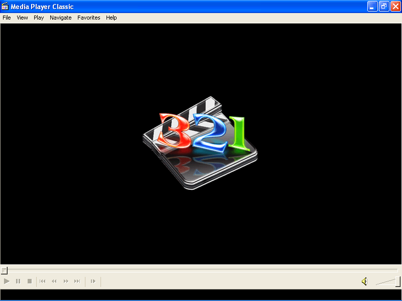The image size is (402, 301).
Task: Restore down the Media Player Classic window
Action: (x=384, y=7)
